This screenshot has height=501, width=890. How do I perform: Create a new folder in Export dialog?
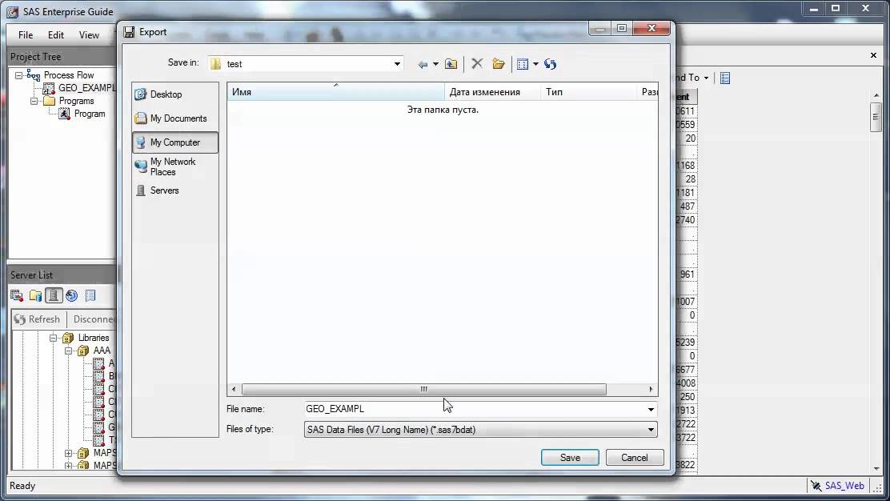499,63
